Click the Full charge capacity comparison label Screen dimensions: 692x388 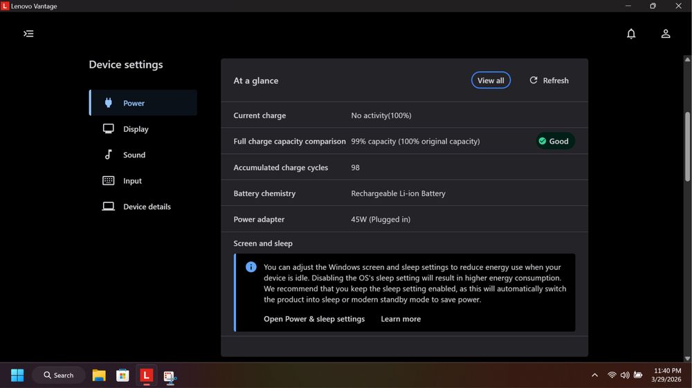click(x=289, y=142)
